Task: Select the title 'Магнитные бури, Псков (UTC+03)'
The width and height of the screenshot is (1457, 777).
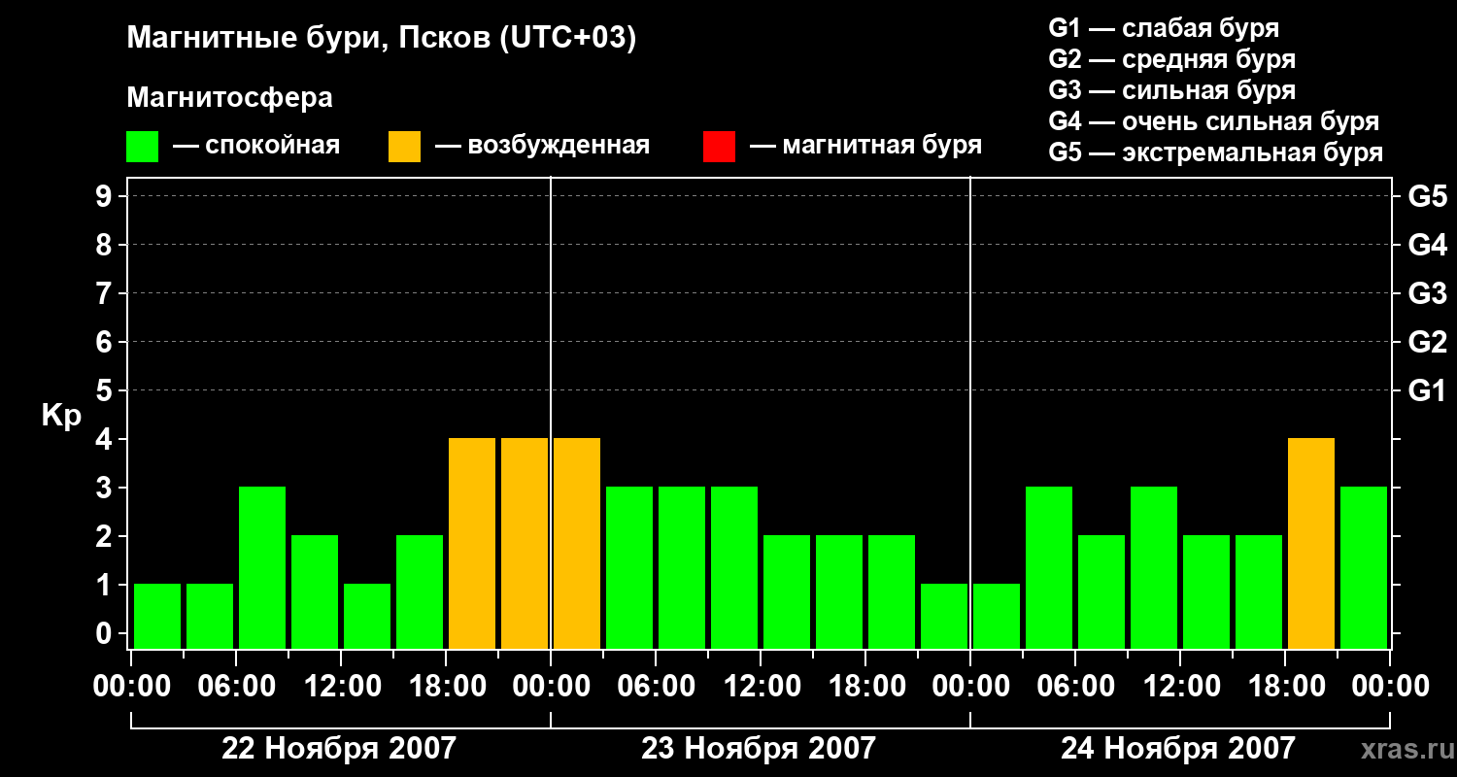Action: click(x=381, y=39)
